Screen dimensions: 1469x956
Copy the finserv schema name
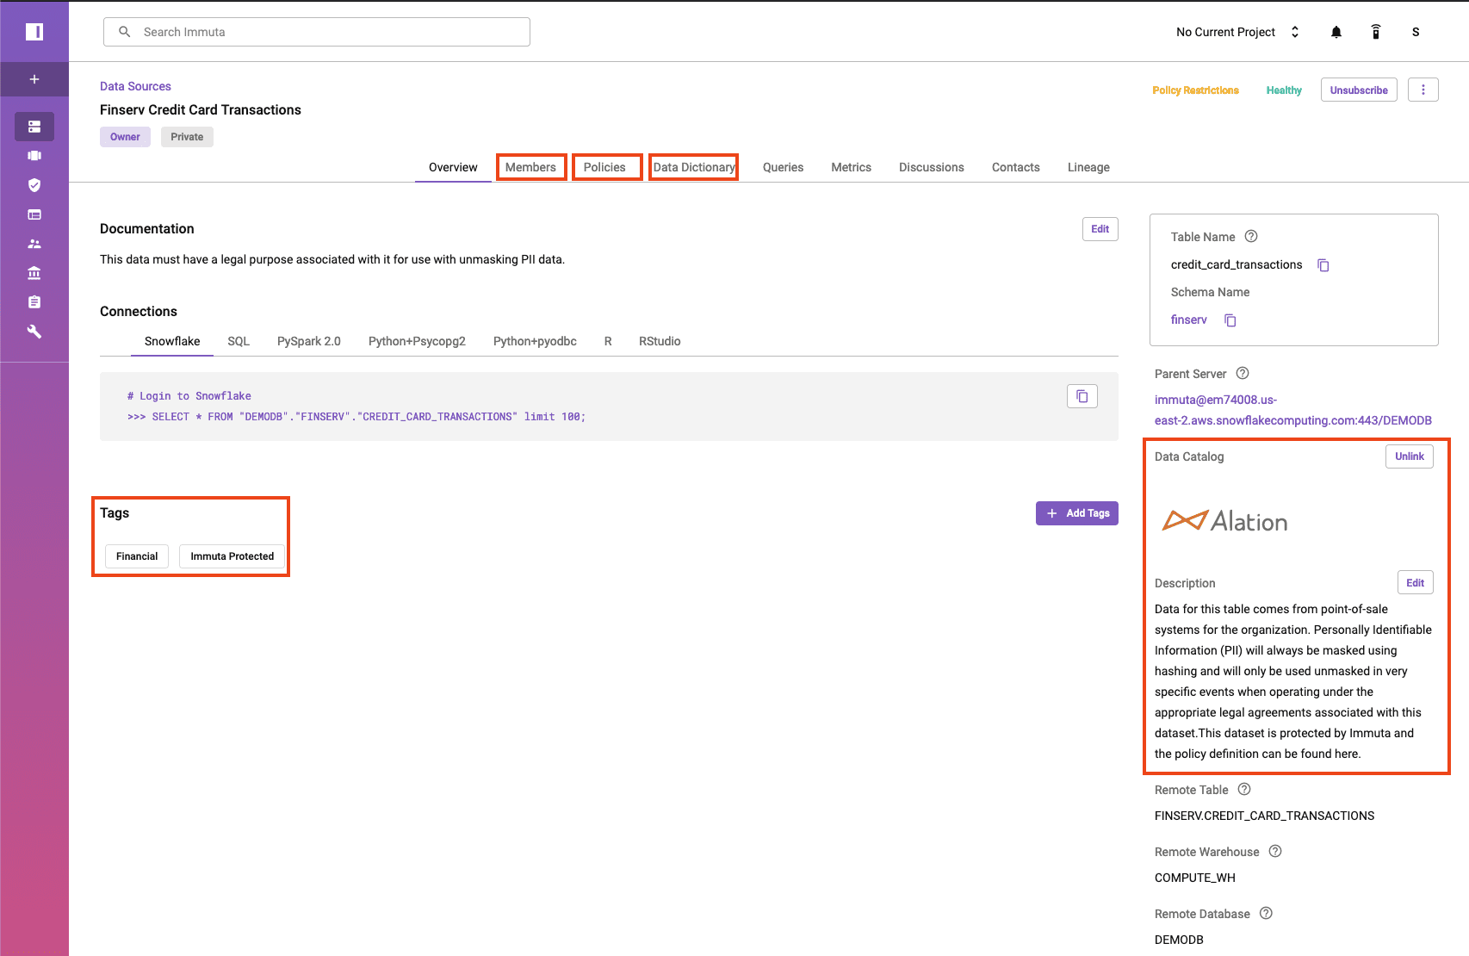tap(1230, 320)
